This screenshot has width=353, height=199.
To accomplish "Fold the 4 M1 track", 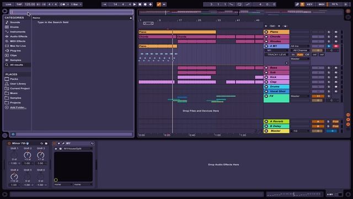I will point(266,46).
